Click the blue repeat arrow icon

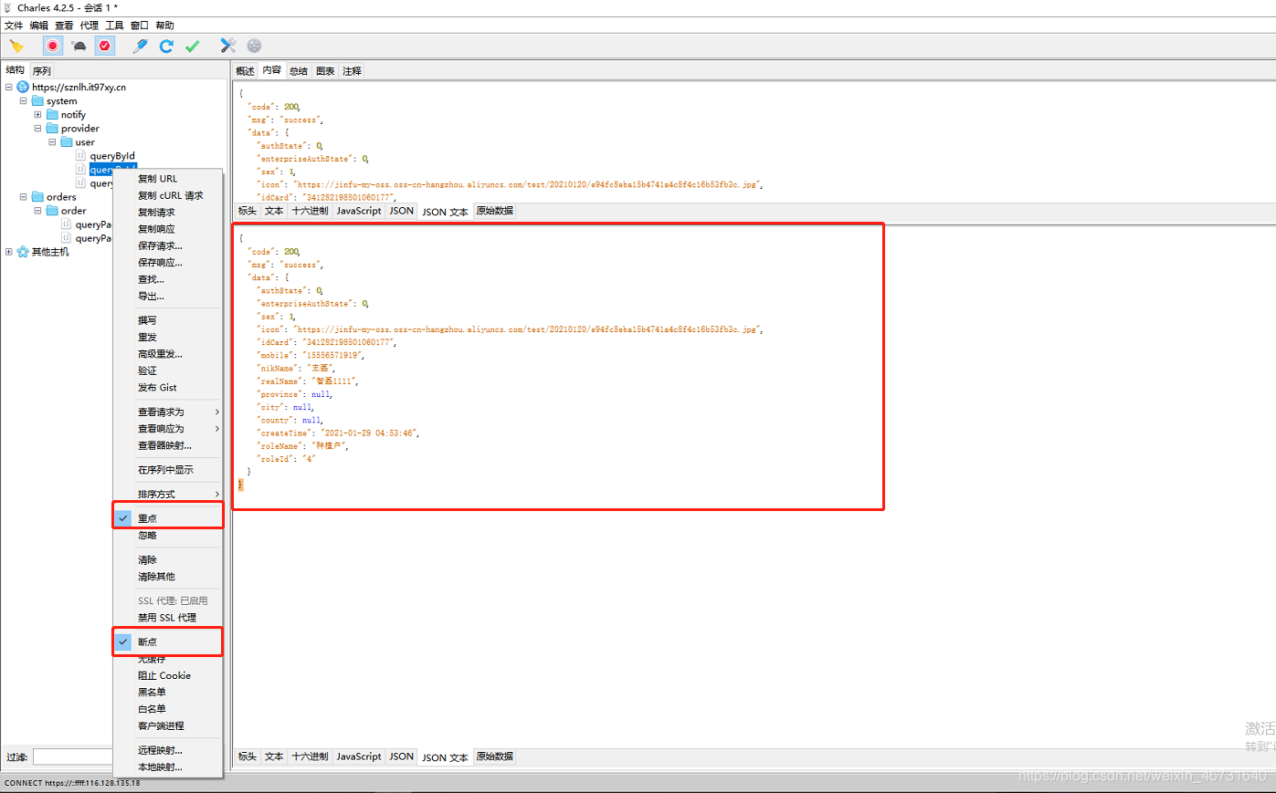point(166,46)
